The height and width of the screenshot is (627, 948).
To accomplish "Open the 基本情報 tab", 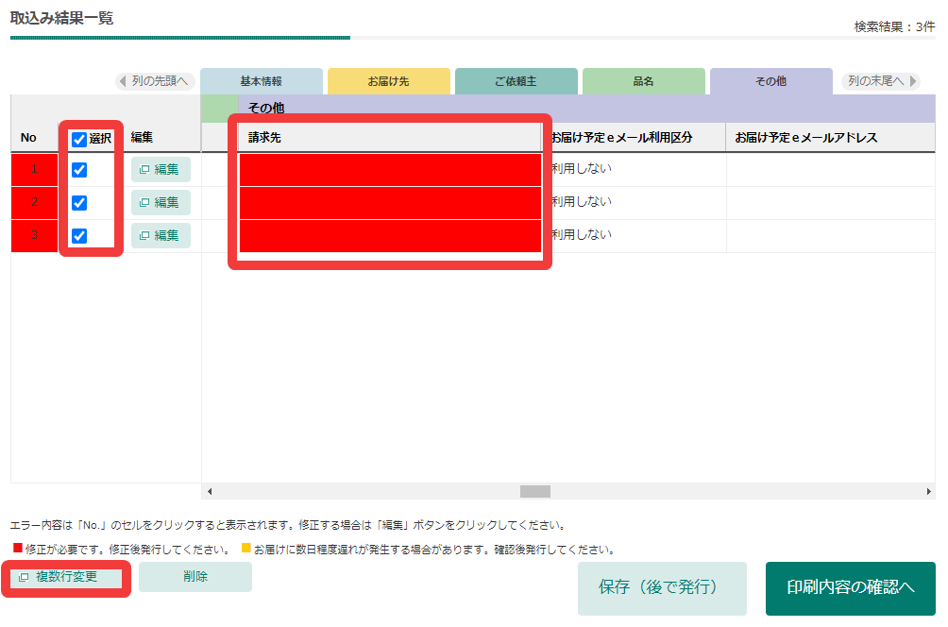I will pyautogui.click(x=262, y=81).
